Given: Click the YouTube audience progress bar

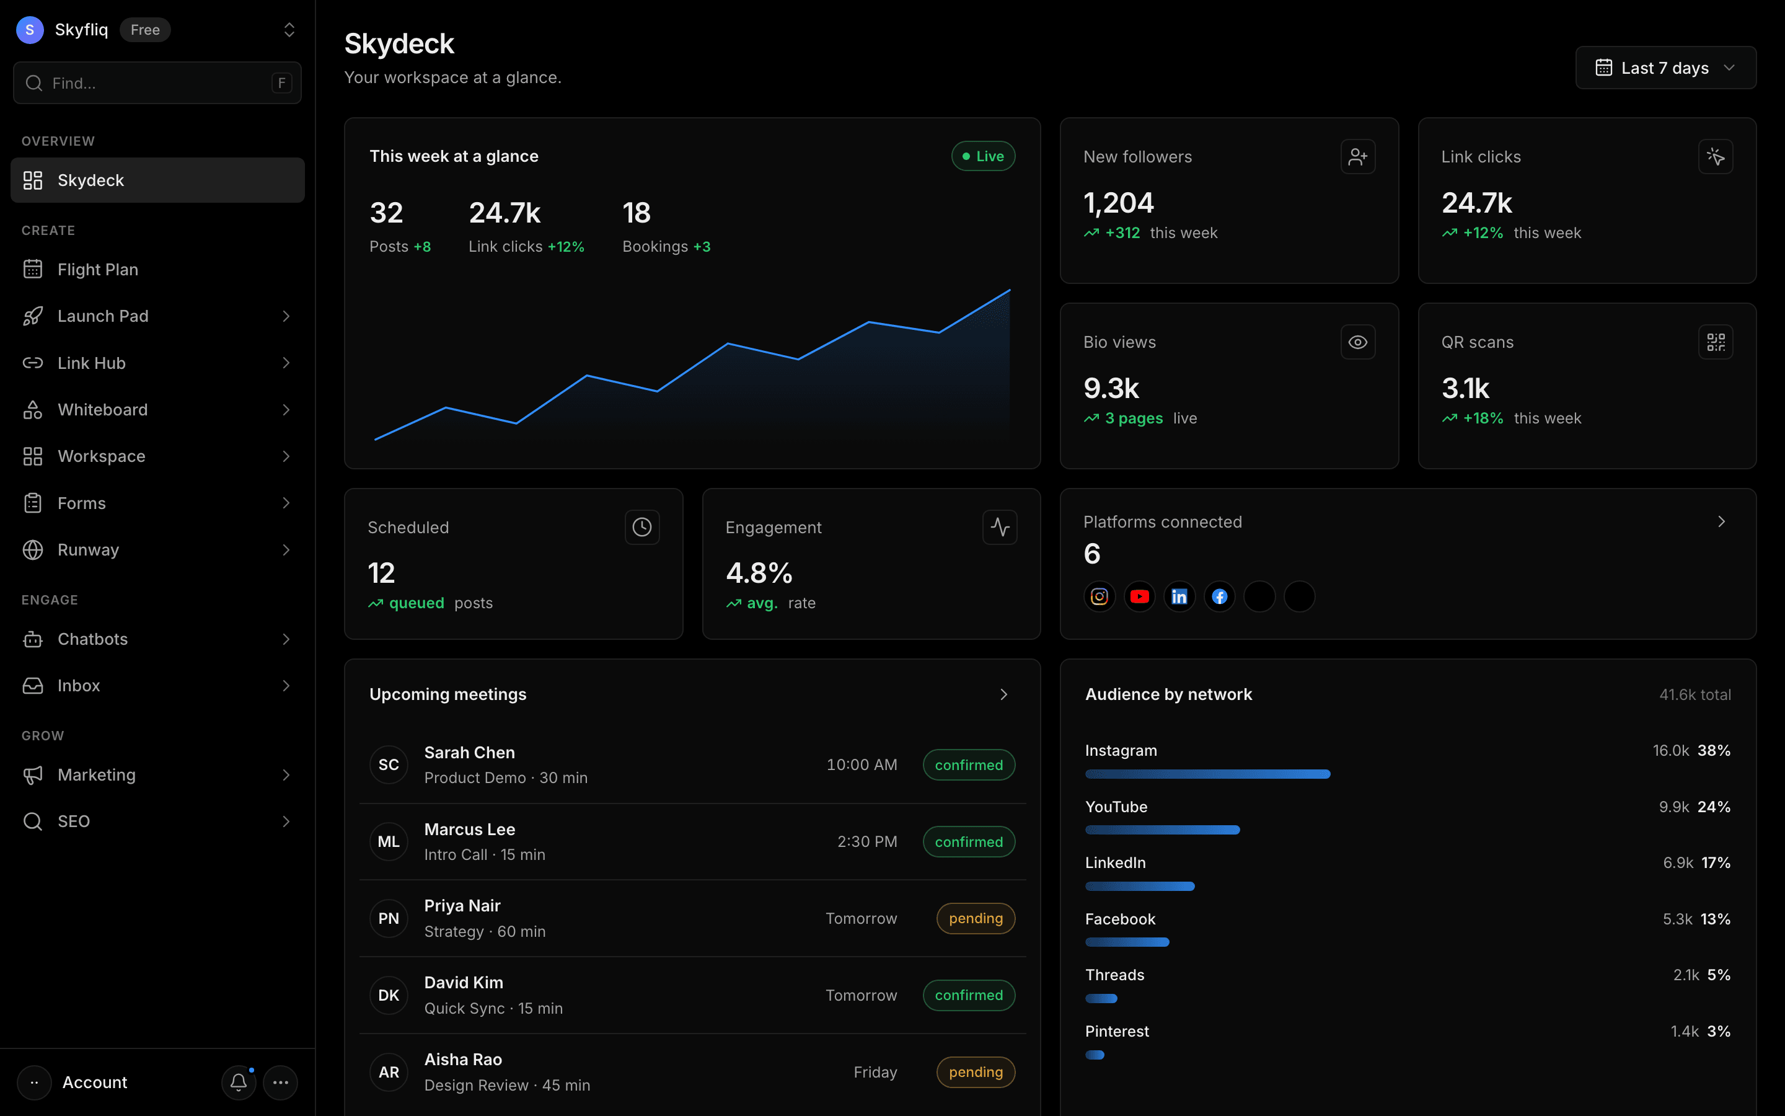Looking at the screenshot, I should point(1163,830).
